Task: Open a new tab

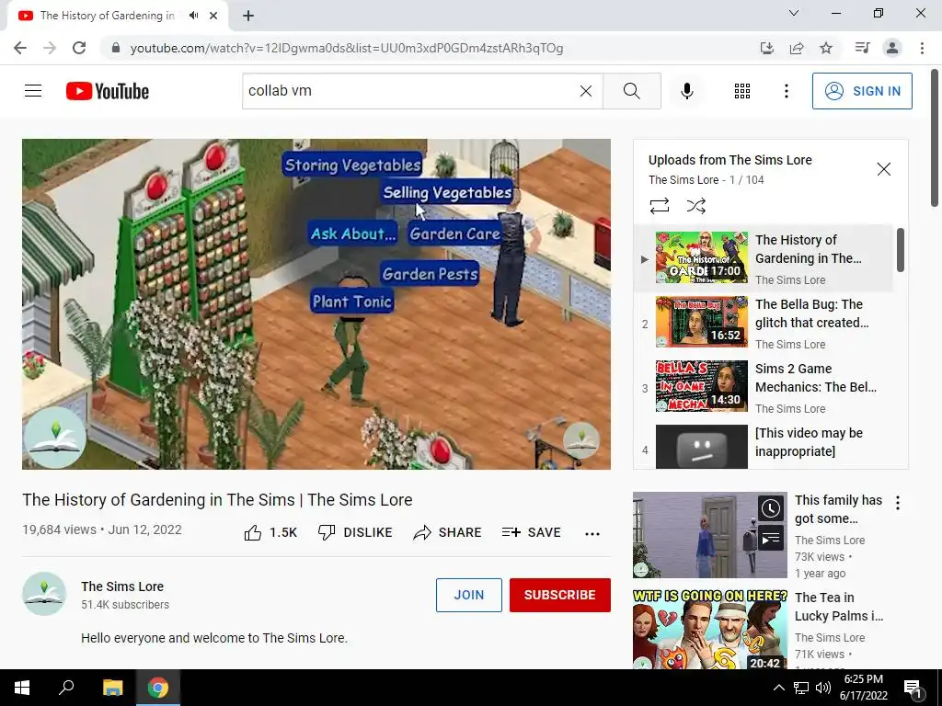Action: coord(248,16)
